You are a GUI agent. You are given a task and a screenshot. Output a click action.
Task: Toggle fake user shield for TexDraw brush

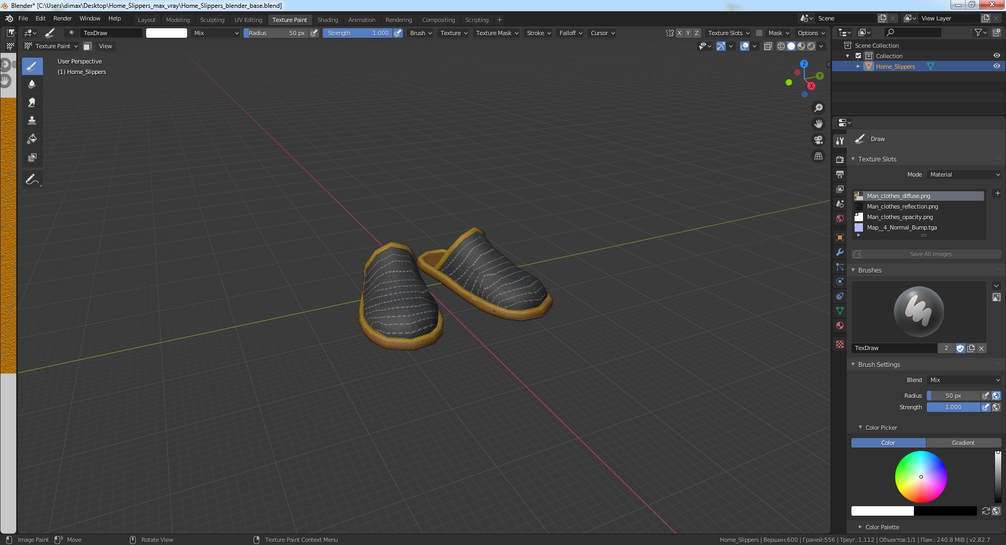click(960, 348)
